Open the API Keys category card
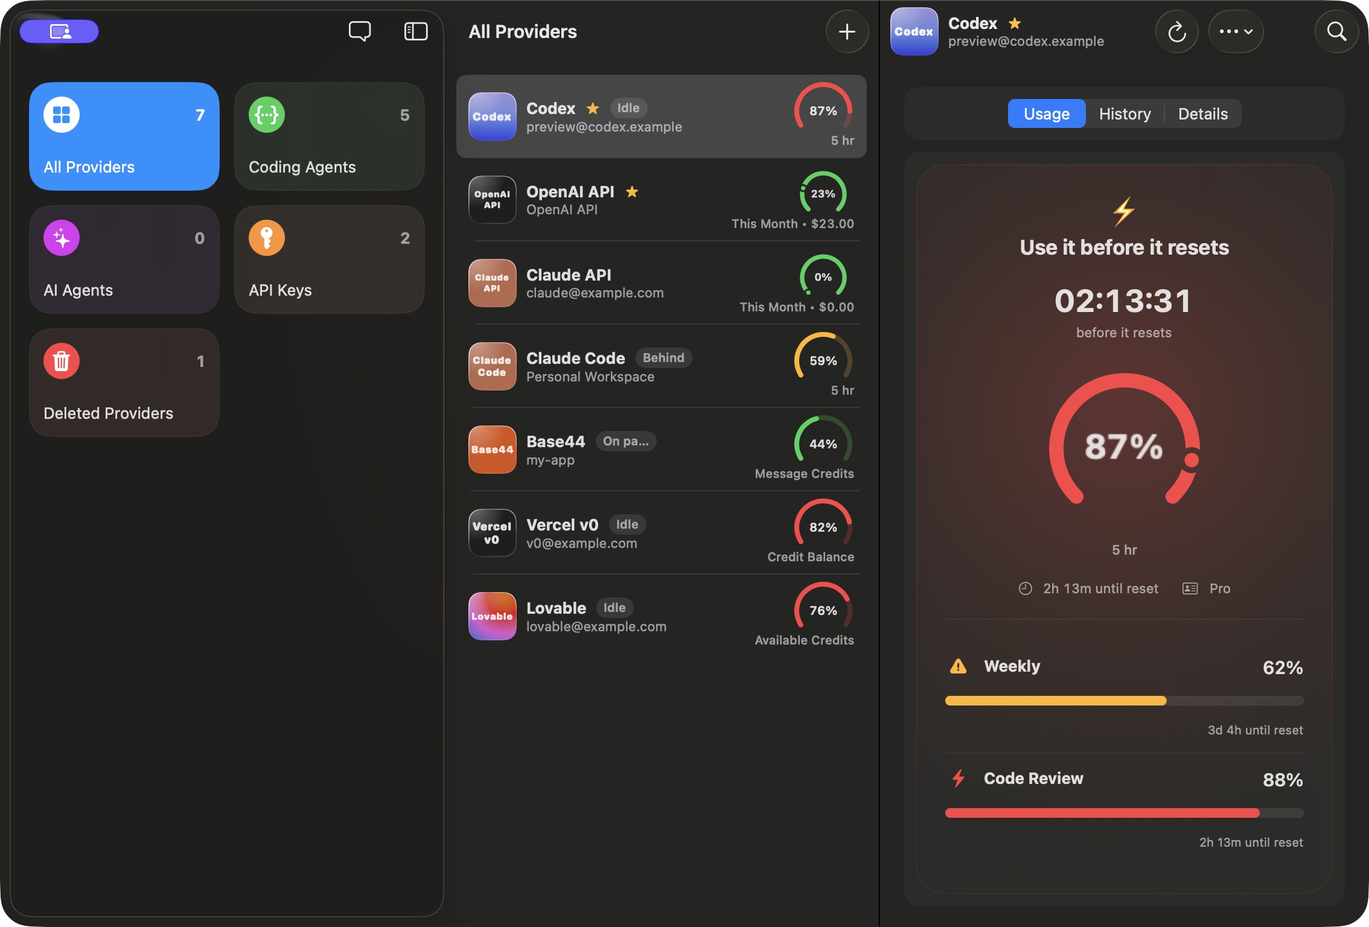1369x927 pixels. pos(330,260)
